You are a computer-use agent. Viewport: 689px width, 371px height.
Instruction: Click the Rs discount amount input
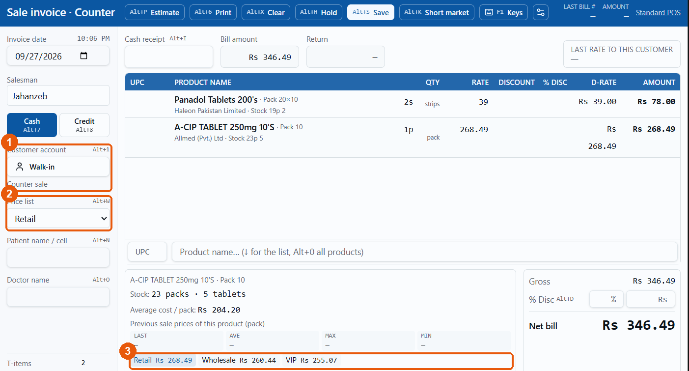pyautogui.click(x=650, y=299)
